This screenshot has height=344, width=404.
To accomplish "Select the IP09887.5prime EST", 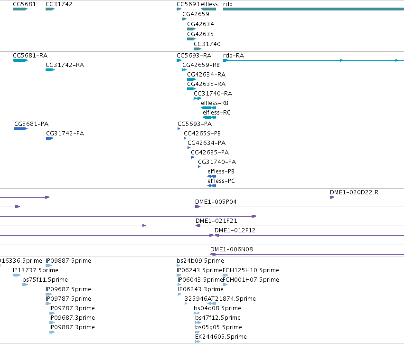I will tap(49, 266).
